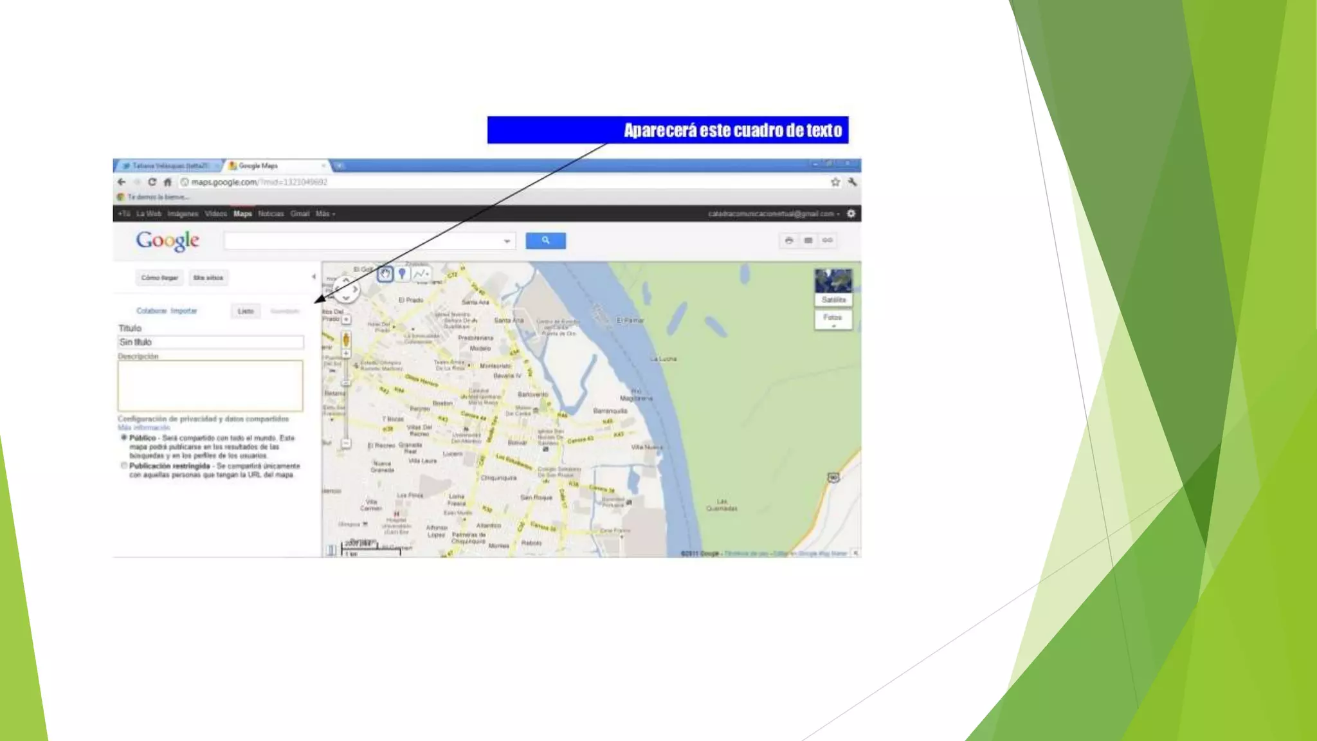Click the Listo button

(x=246, y=311)
